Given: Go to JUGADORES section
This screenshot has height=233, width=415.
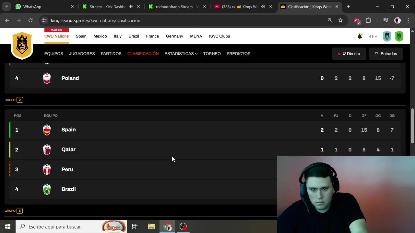Looking at the screenshot, I should point(82,54).
